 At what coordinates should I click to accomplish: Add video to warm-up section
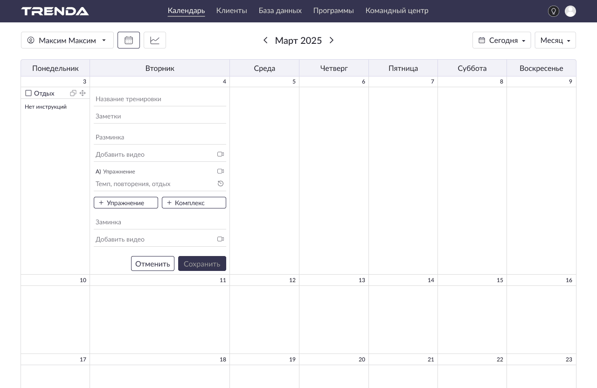[x=221, y=154]
